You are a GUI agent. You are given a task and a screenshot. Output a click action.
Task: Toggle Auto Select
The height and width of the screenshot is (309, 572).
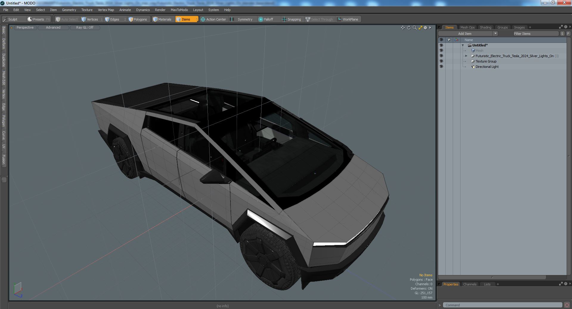(66, 19)
